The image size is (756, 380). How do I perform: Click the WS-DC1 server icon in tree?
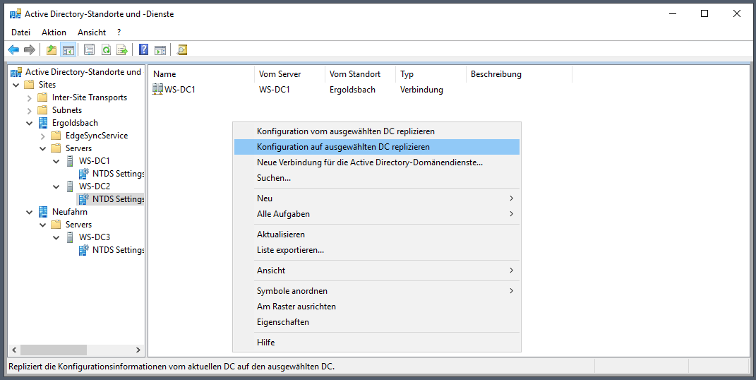tap(71, 160)
